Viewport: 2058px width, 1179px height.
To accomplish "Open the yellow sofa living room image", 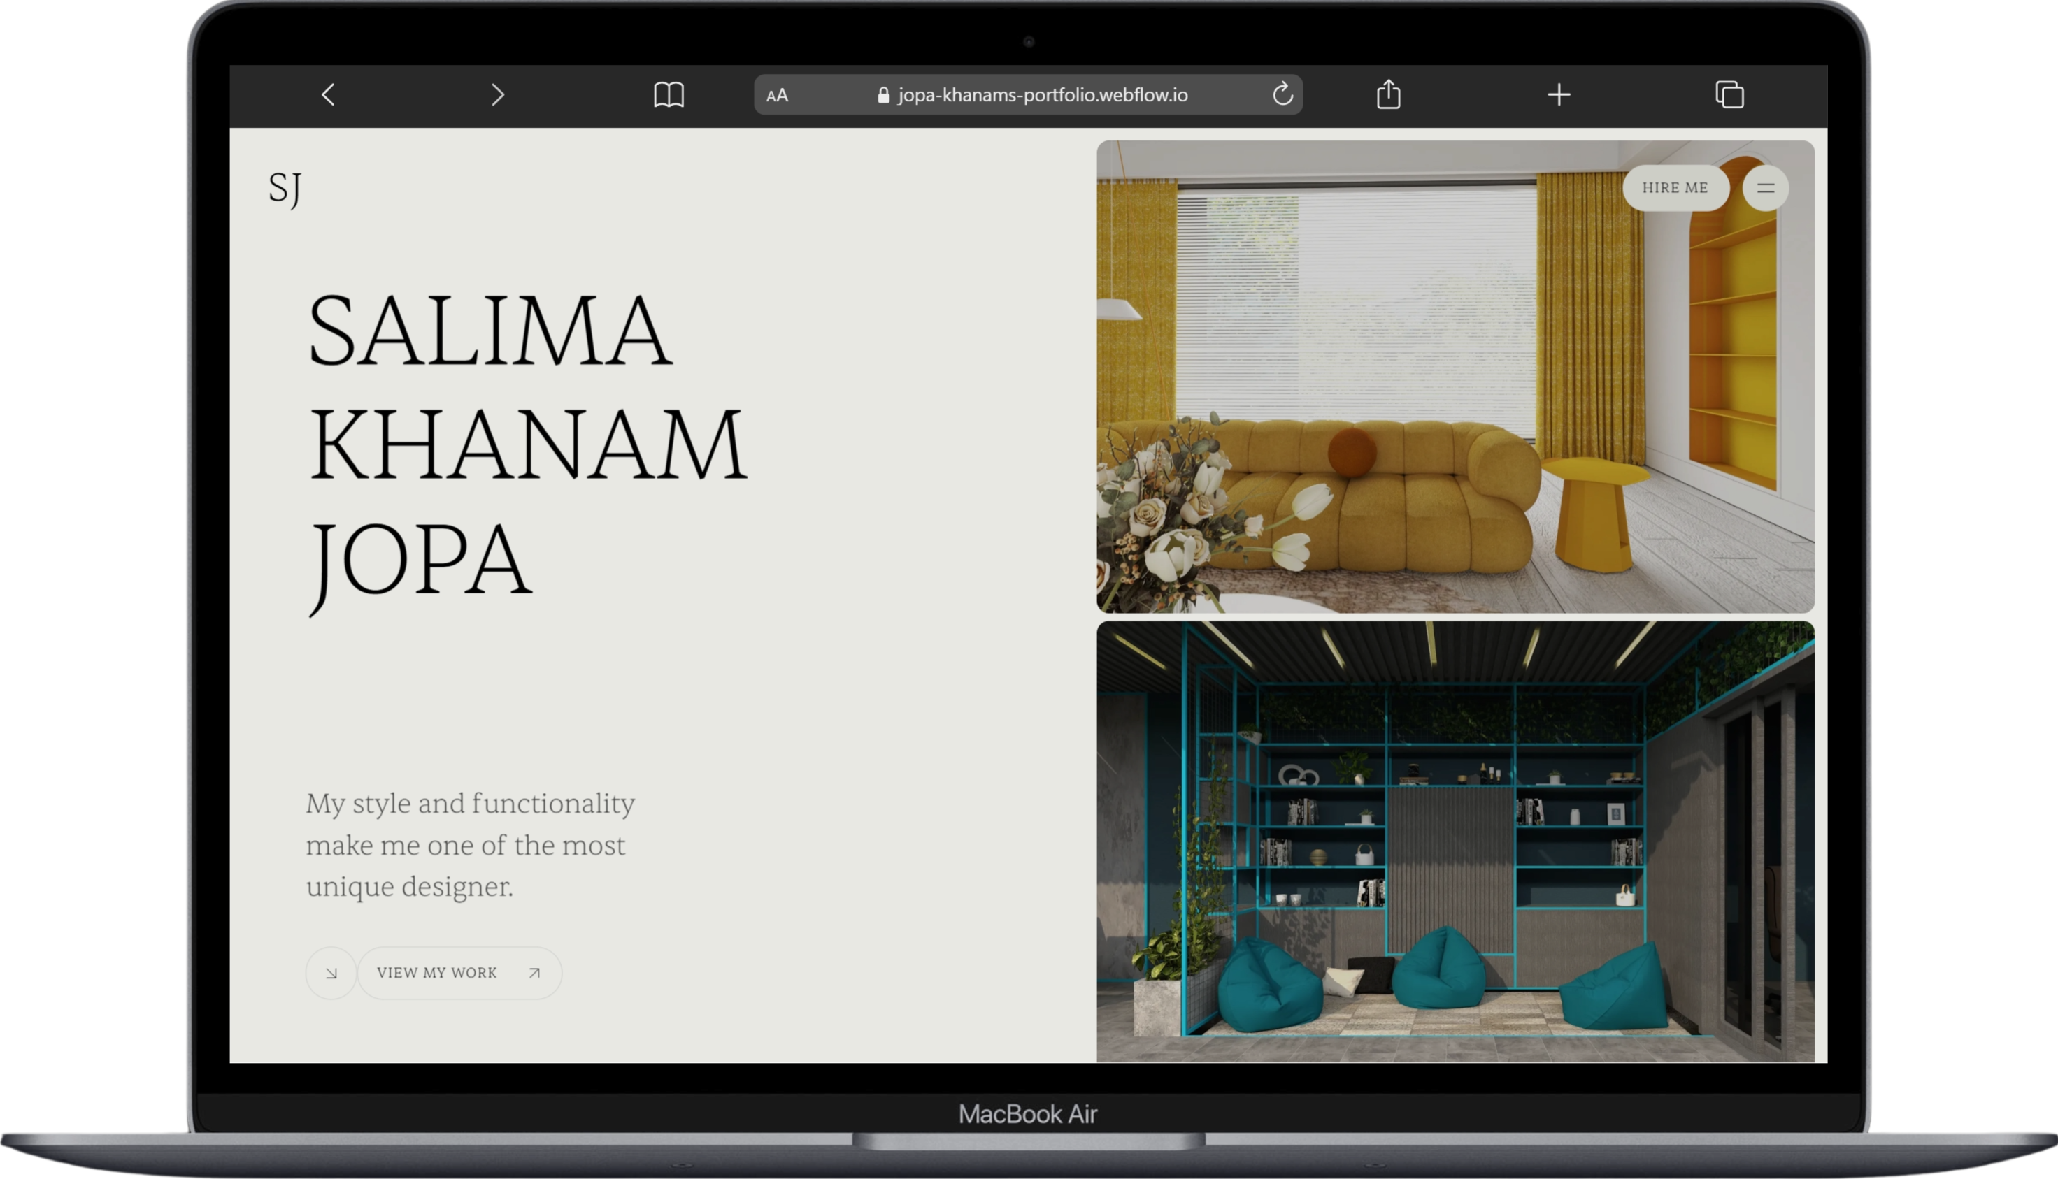I will pos(1455,377).
